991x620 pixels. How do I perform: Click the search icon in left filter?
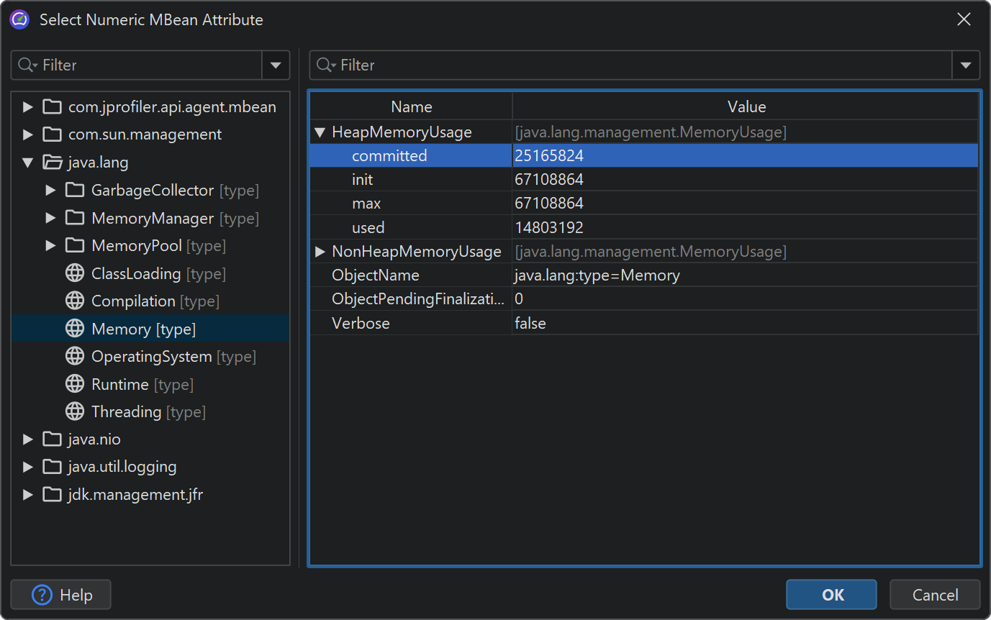coord(27,65)
